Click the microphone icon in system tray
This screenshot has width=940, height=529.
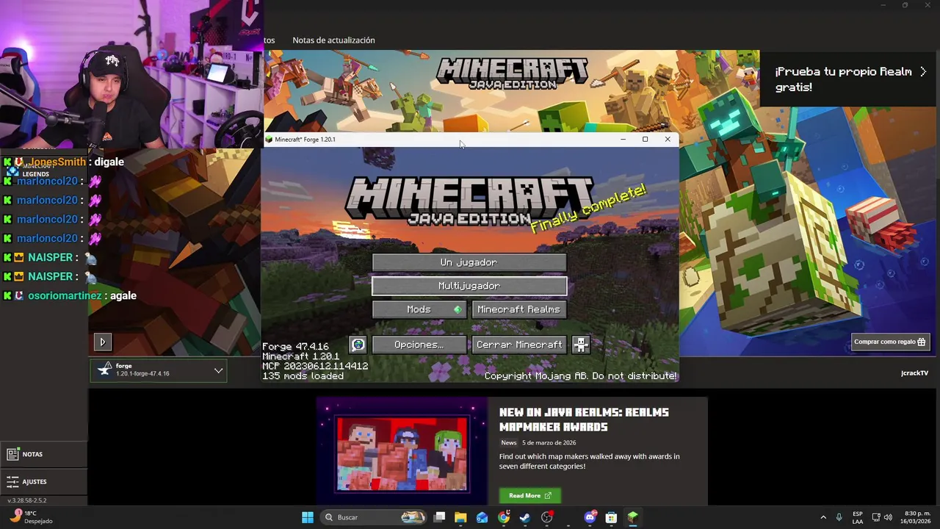[839, 517]
